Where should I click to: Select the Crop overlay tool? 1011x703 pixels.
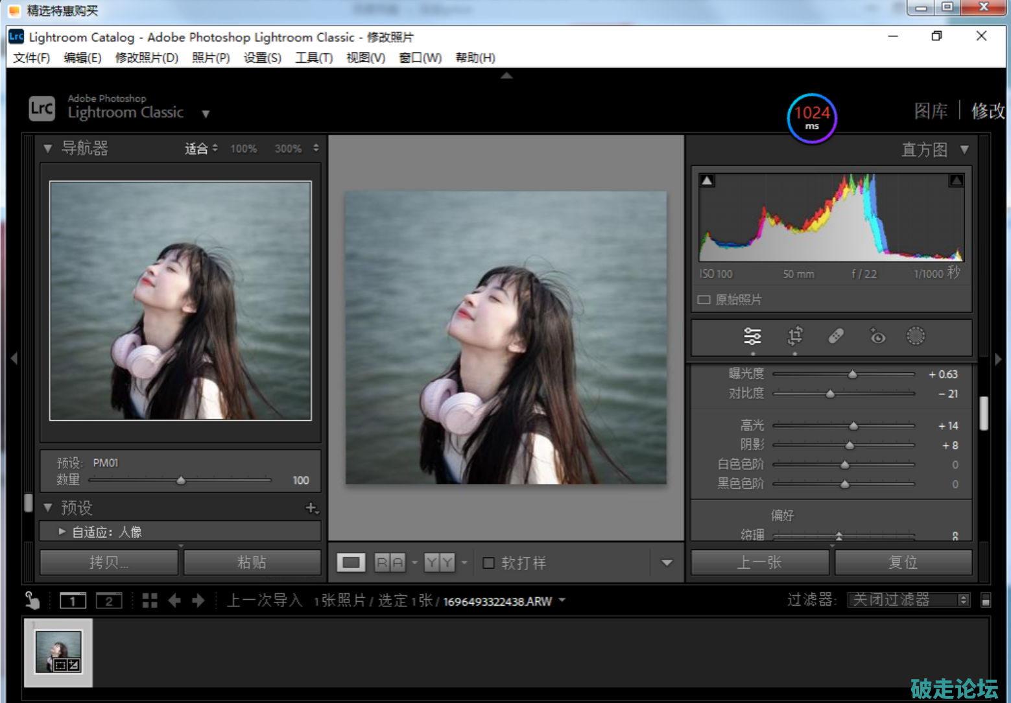[794, 336]
